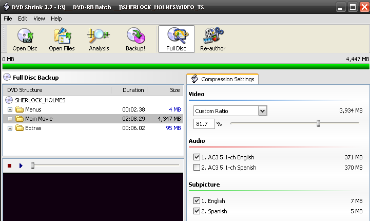The image size is (370, 221).
Task: Select the Compression Settings tab
Action: pos(223,79)
